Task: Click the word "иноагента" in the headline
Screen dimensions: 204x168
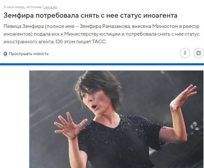Action: coord(160,15)
